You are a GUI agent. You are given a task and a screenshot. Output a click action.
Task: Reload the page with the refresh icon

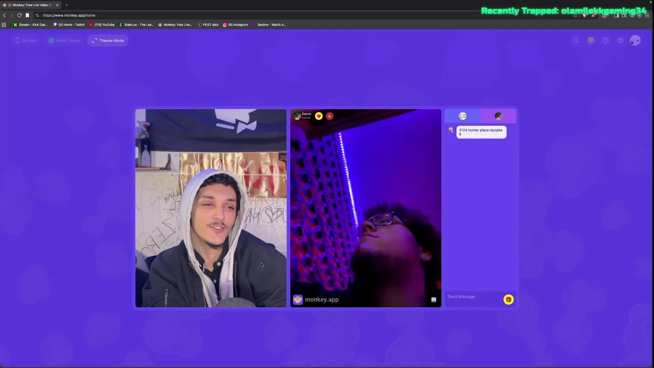[x=19, y=15]
